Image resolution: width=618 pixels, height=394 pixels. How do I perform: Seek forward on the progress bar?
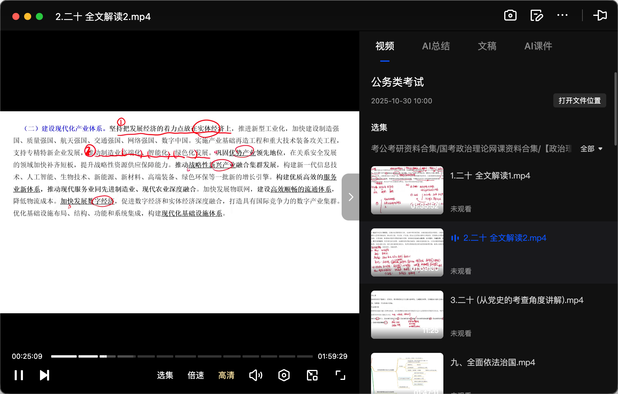pyautogui.click(x=206, y=356)
